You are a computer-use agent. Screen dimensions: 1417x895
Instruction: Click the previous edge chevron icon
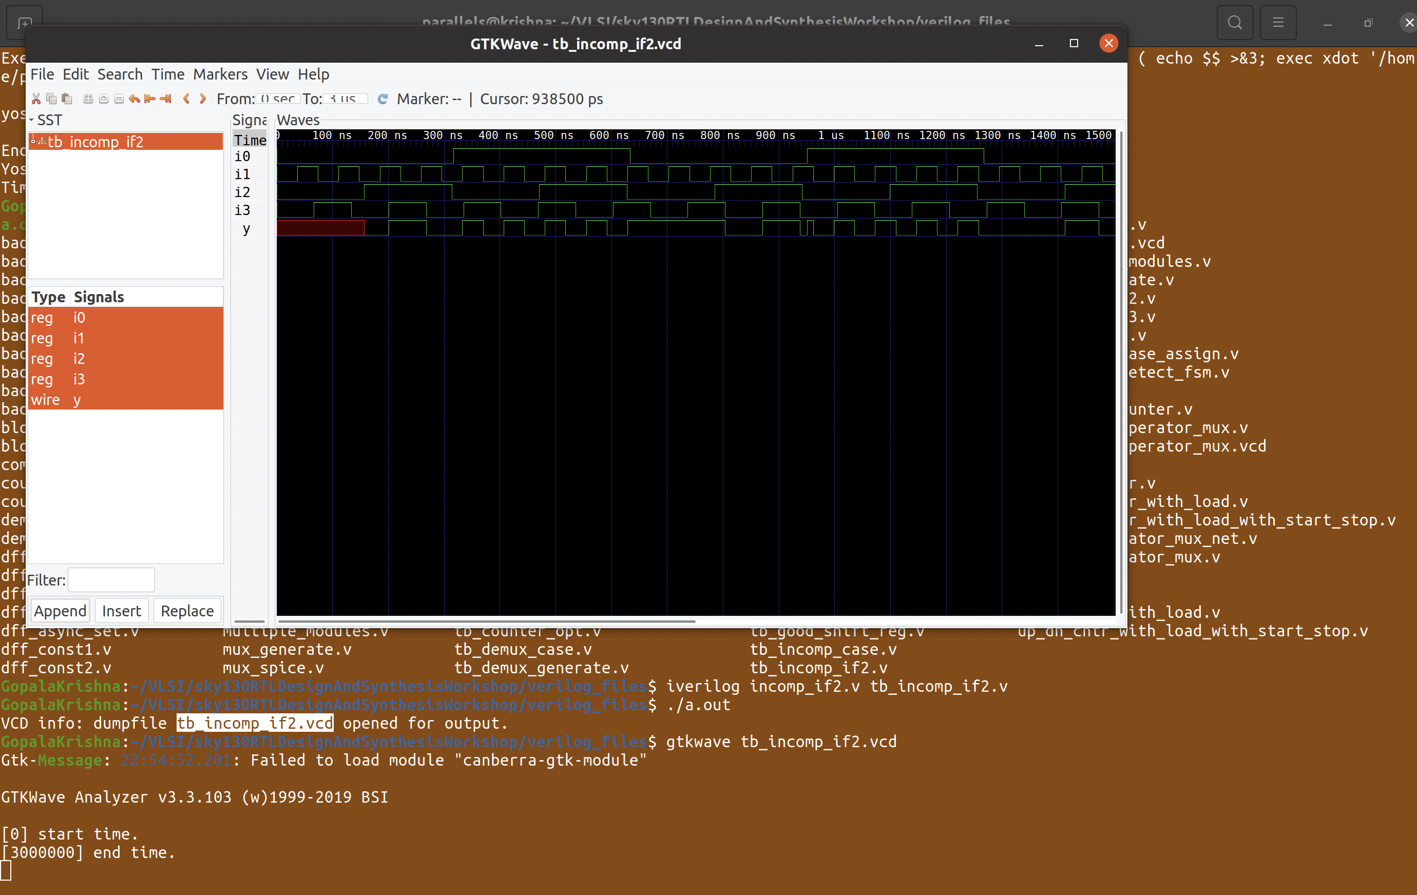[187, 99]
